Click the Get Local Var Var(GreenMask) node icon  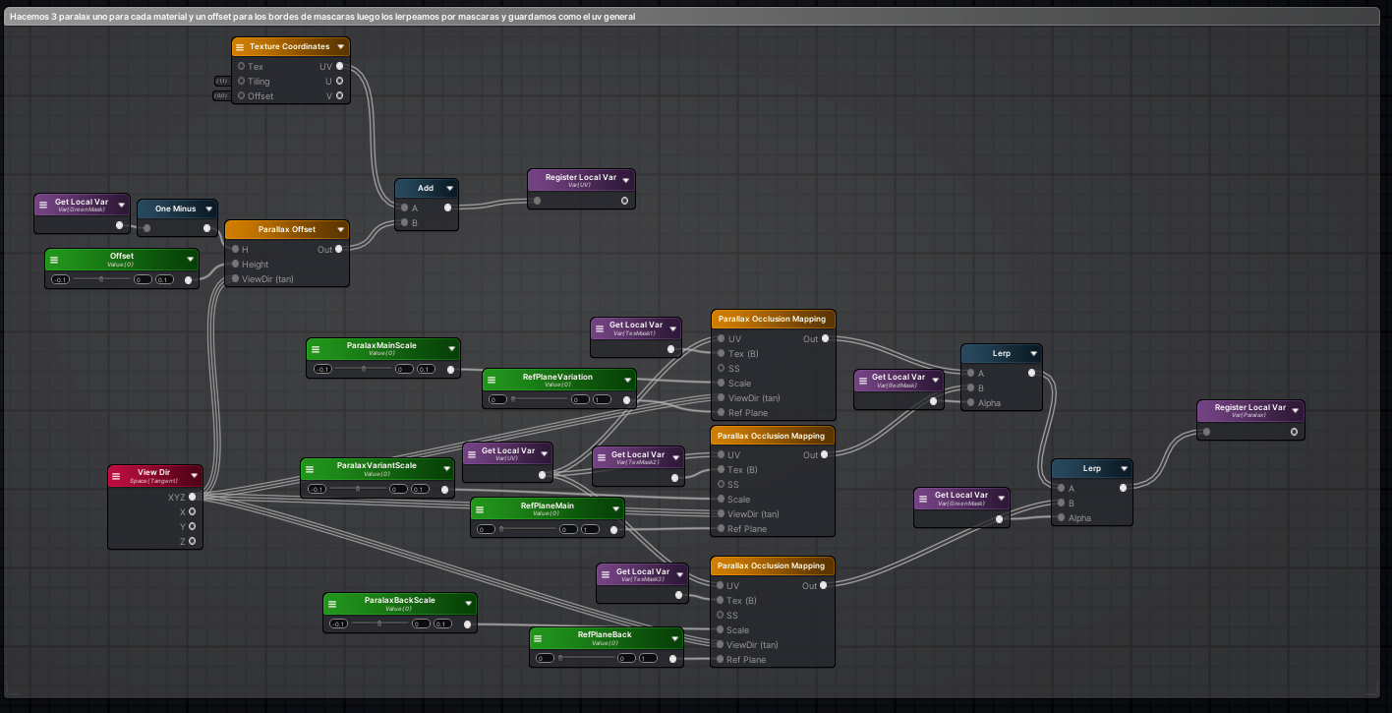(42, 203)
